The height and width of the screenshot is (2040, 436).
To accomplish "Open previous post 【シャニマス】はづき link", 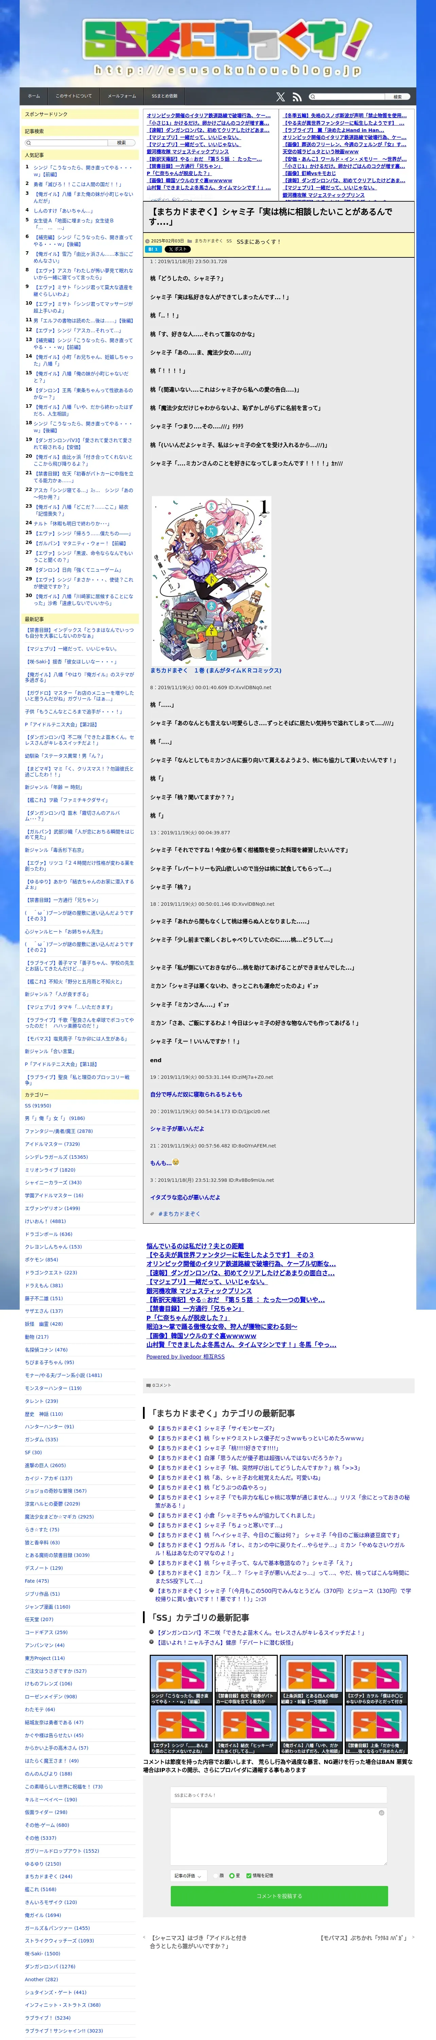I will click(x=199, y=1941).
